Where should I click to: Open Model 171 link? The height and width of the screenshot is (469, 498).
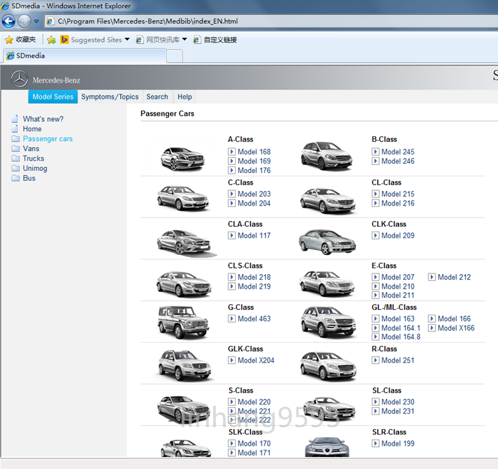(x=254, y=453)
